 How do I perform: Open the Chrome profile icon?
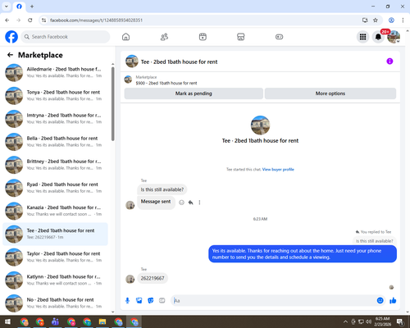(x=391, y=20)
